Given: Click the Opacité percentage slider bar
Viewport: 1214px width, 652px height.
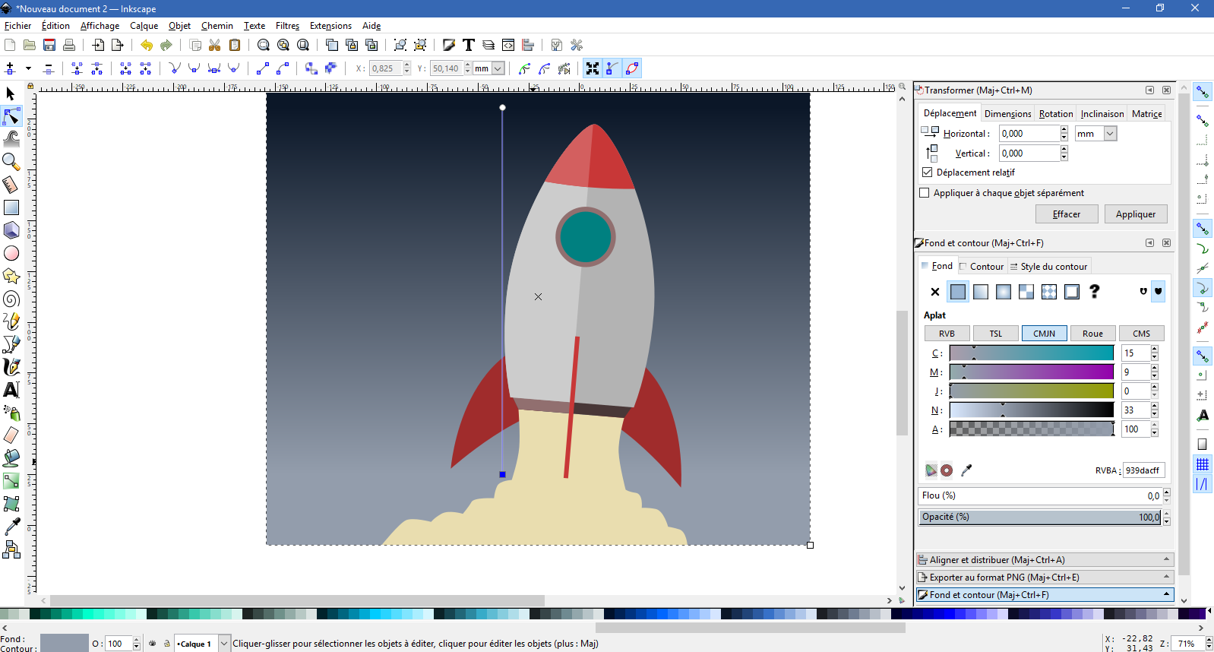Looking at the screenshot, I should pyautogui.click(x=1039, y=517).
